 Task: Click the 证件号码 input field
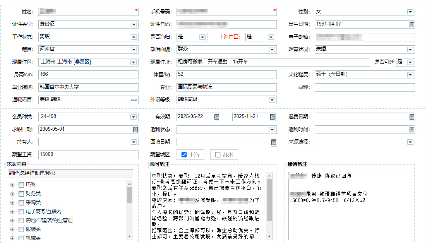click(226, 24)
